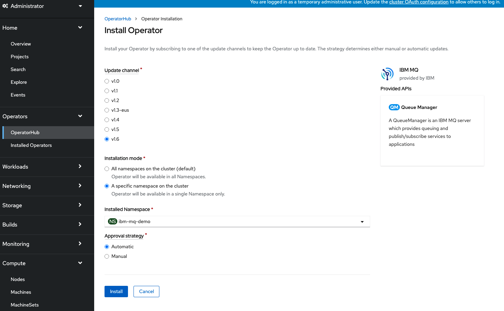Image resolution: width=504 pixels, height=311 pixels.
Task: Select the v1.4 update channel
Action: pyautogui.click(x=107, y=120)
